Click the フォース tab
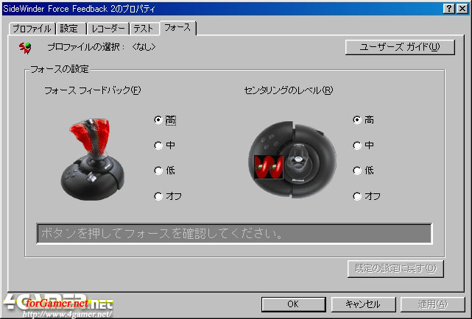 pyautogui.click(x=178, y=28)
